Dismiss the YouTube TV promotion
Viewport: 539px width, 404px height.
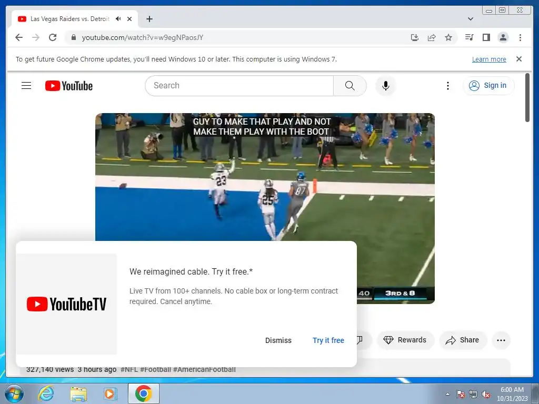click(x=278, y=340)
